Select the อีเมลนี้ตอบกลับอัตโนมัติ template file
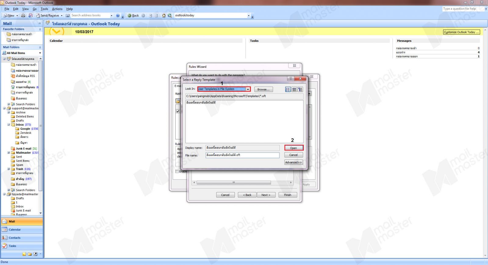Screen dimensions: 488x265 [201, 103]
